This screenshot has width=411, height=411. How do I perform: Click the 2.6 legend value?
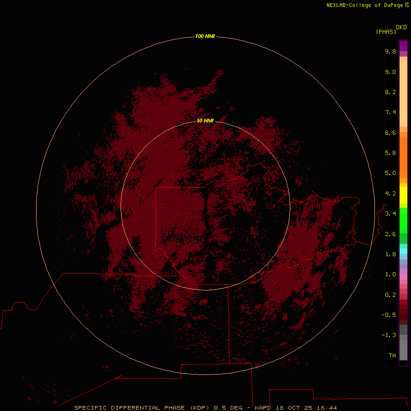coord(390,234)
